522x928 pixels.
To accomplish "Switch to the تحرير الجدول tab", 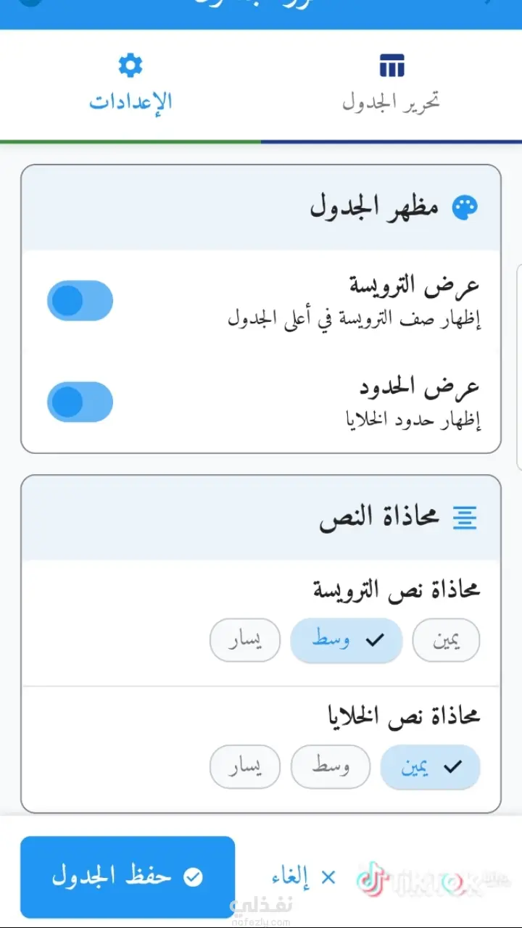I will click(391, 101).
